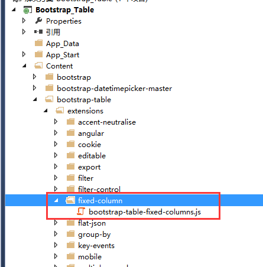Select the Properties label

point(64,21)
